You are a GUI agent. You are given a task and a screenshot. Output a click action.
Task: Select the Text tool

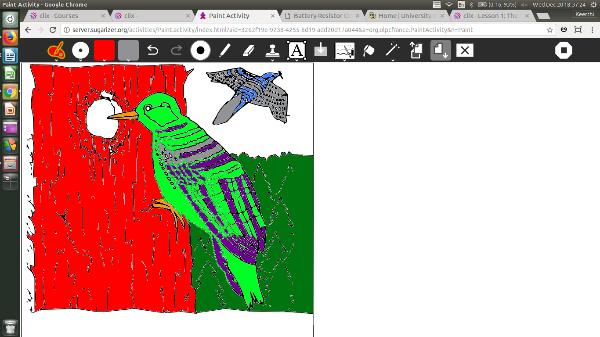296,50
